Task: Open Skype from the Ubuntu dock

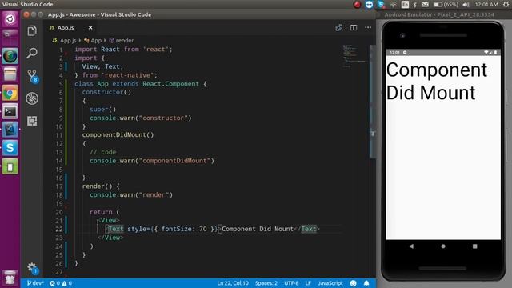Action: pos(10,148)
